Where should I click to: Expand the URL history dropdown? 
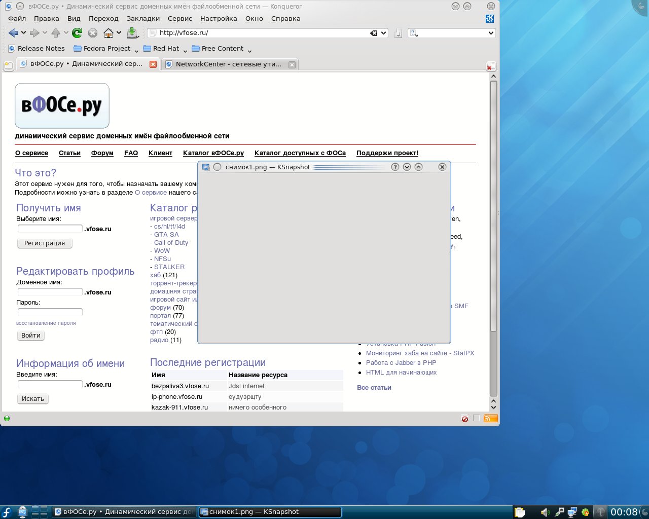point(384,33)
